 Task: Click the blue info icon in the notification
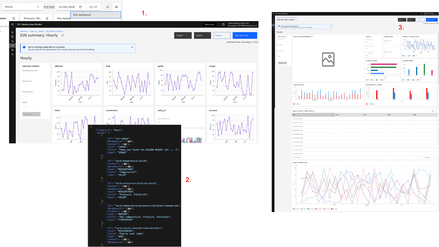(24, 47)
